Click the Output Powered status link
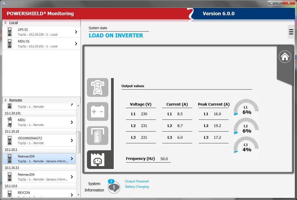Image resolution: width=297 pixels, height=200 pixels. [x=137, y=181]
